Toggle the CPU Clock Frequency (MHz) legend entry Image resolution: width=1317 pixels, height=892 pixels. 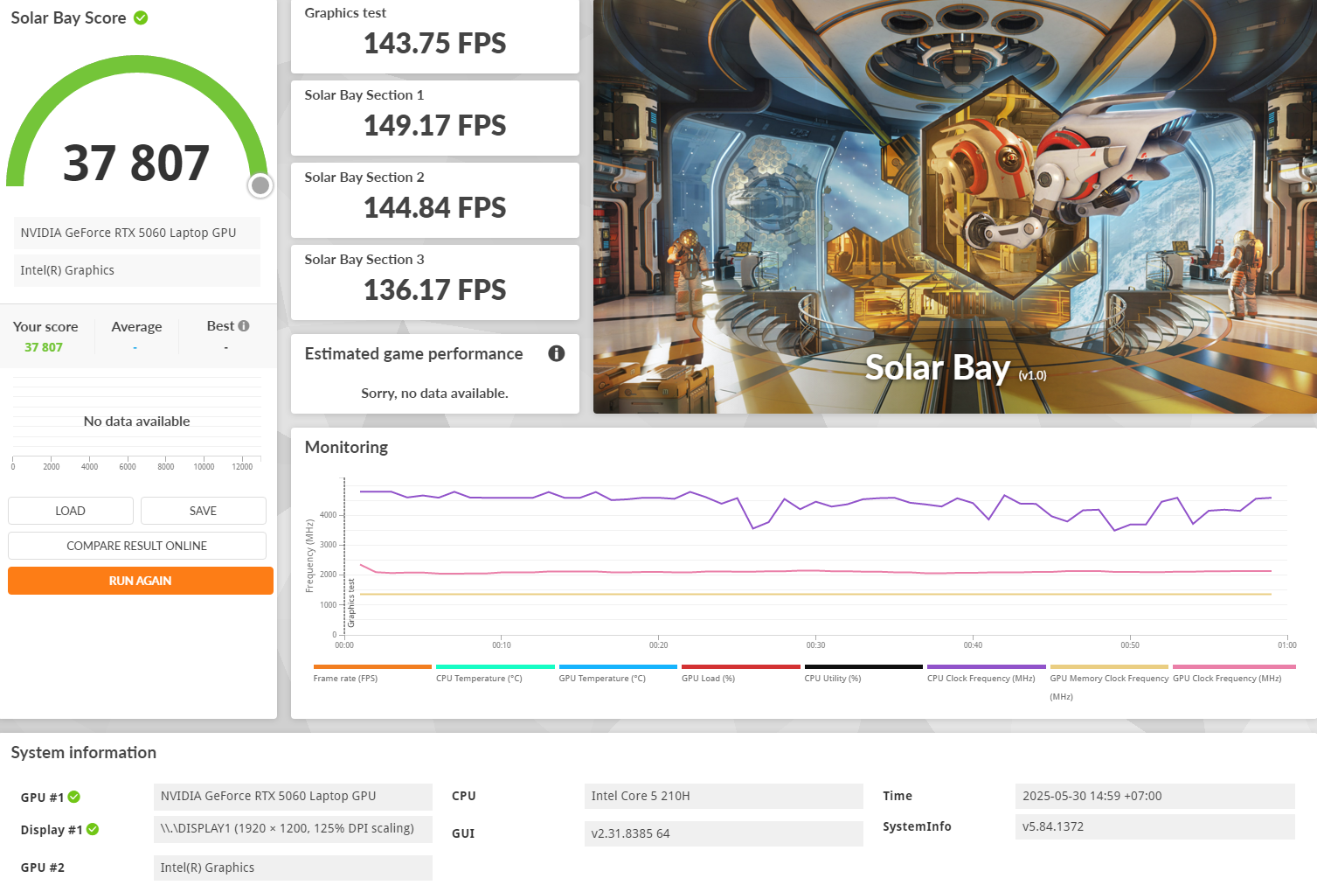tap(987, 672)
